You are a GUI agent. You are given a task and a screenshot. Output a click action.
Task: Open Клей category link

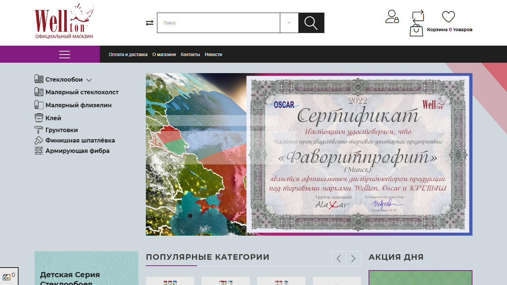53,118
